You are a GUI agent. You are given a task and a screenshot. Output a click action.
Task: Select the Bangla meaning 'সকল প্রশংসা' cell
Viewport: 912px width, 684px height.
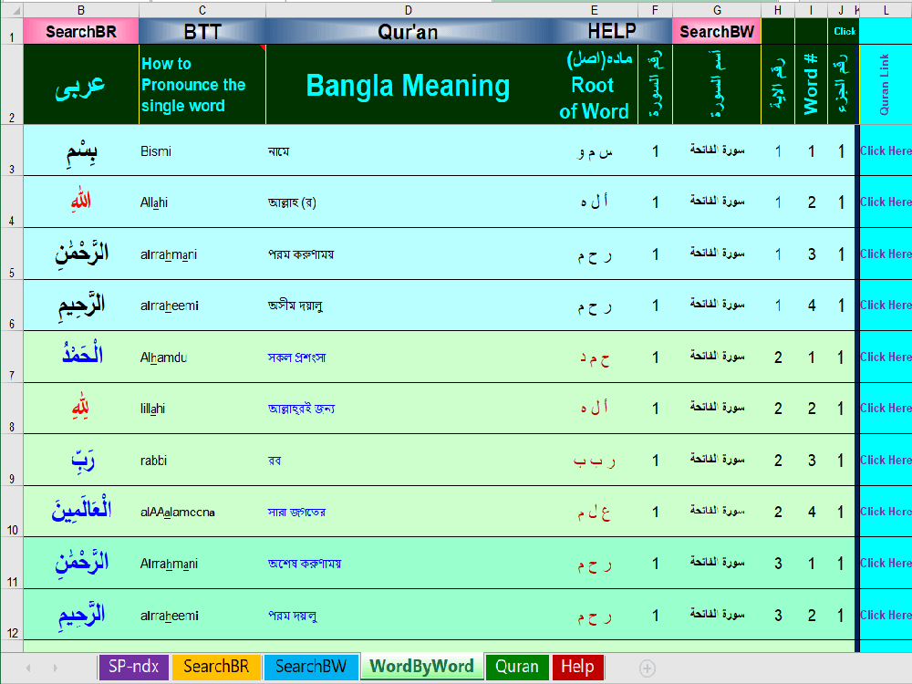click(x=408, y=357)
